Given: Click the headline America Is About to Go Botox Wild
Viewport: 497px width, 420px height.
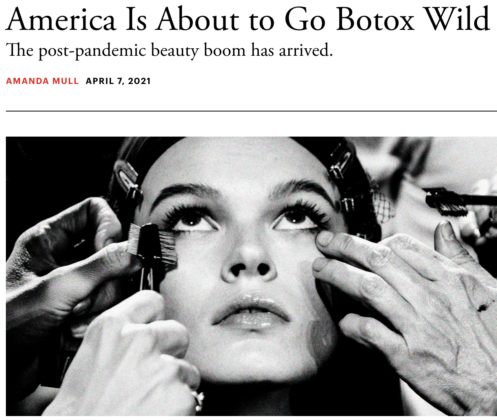Looking at the screenshot, I should [x=248, y=19].
